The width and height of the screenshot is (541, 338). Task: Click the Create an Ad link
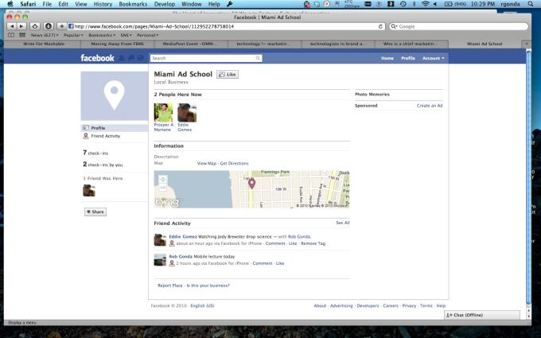click(x=430, y=106)
